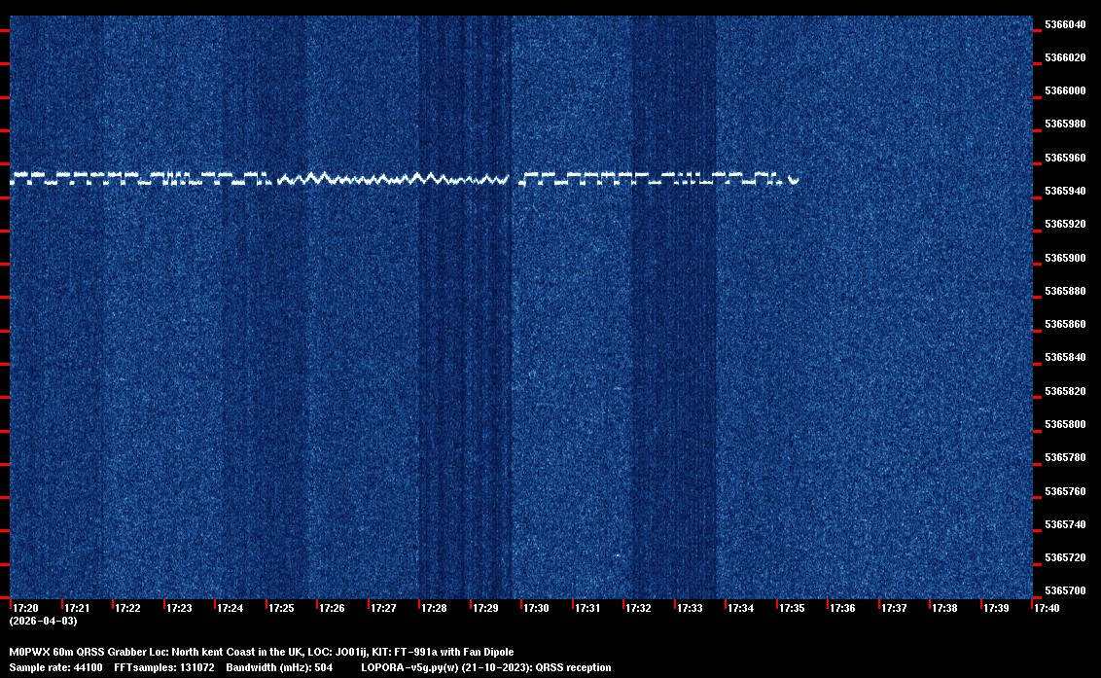Click the second stepped signal pattern after 17:30
The height and width of the screenshot is (678, 1101).
coord(652,178)
